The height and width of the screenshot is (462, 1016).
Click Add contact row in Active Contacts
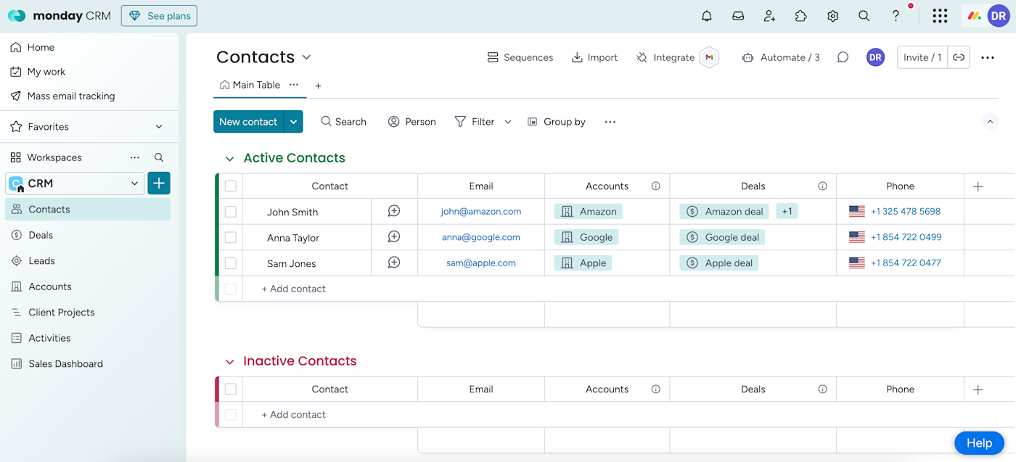coord(293,289)
